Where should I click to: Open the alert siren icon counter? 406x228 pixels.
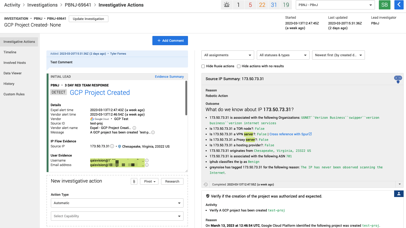click(227, 5)
